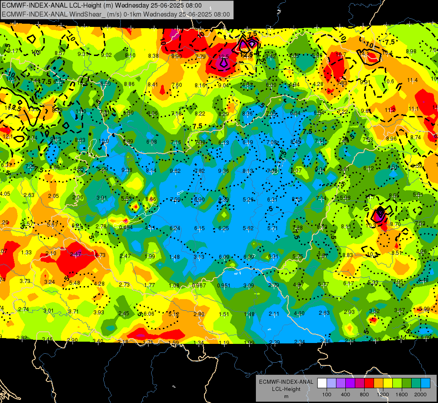This screenshot has height=403, width=438.
Task: Click the legend unit label m
Action: click(x=286, y=396)
